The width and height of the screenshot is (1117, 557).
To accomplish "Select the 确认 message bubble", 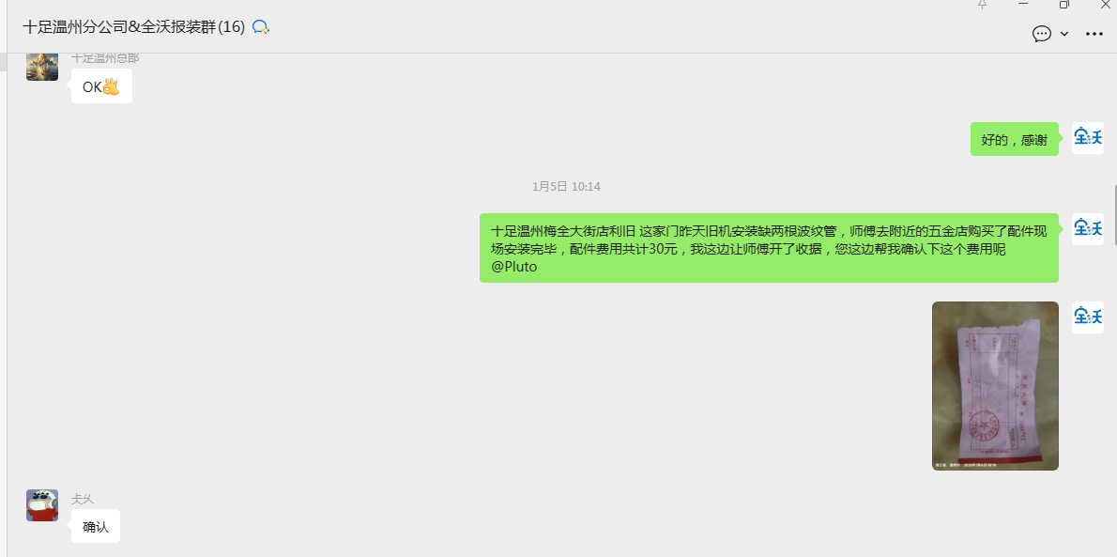I will tap(96, 527).
